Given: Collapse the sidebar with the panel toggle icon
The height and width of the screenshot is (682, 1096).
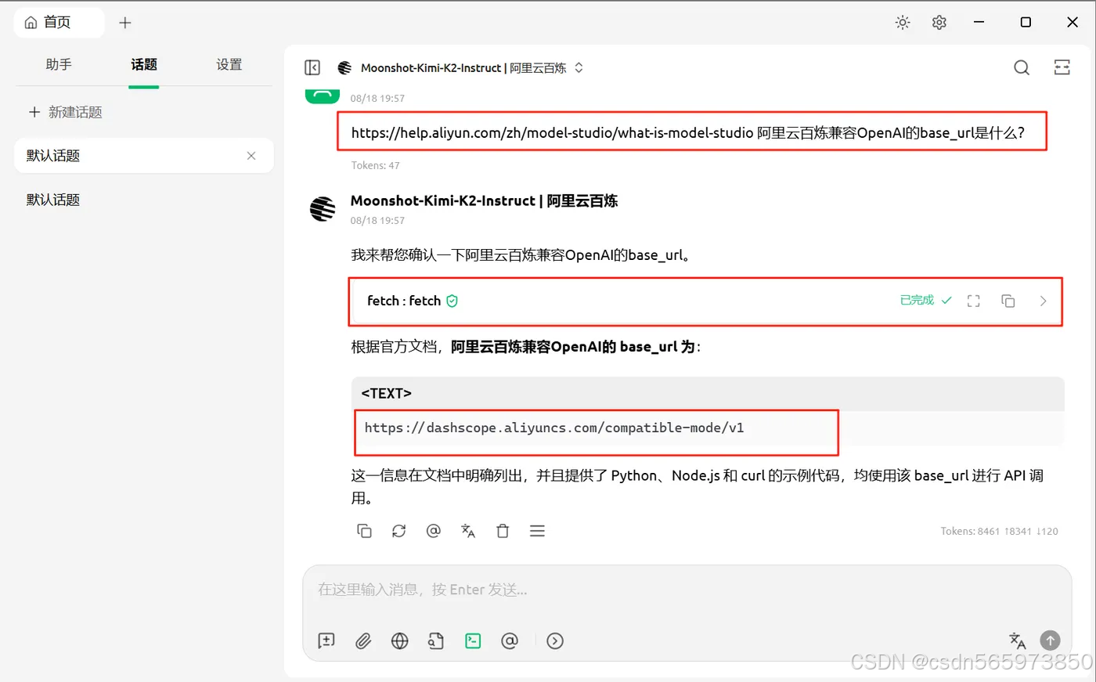Looking at the screenshot, I should (x=312, y=67).
